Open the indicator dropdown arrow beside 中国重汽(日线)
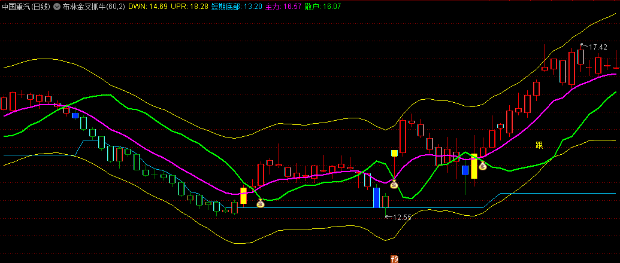620x263 pixels. pos(57,7)
